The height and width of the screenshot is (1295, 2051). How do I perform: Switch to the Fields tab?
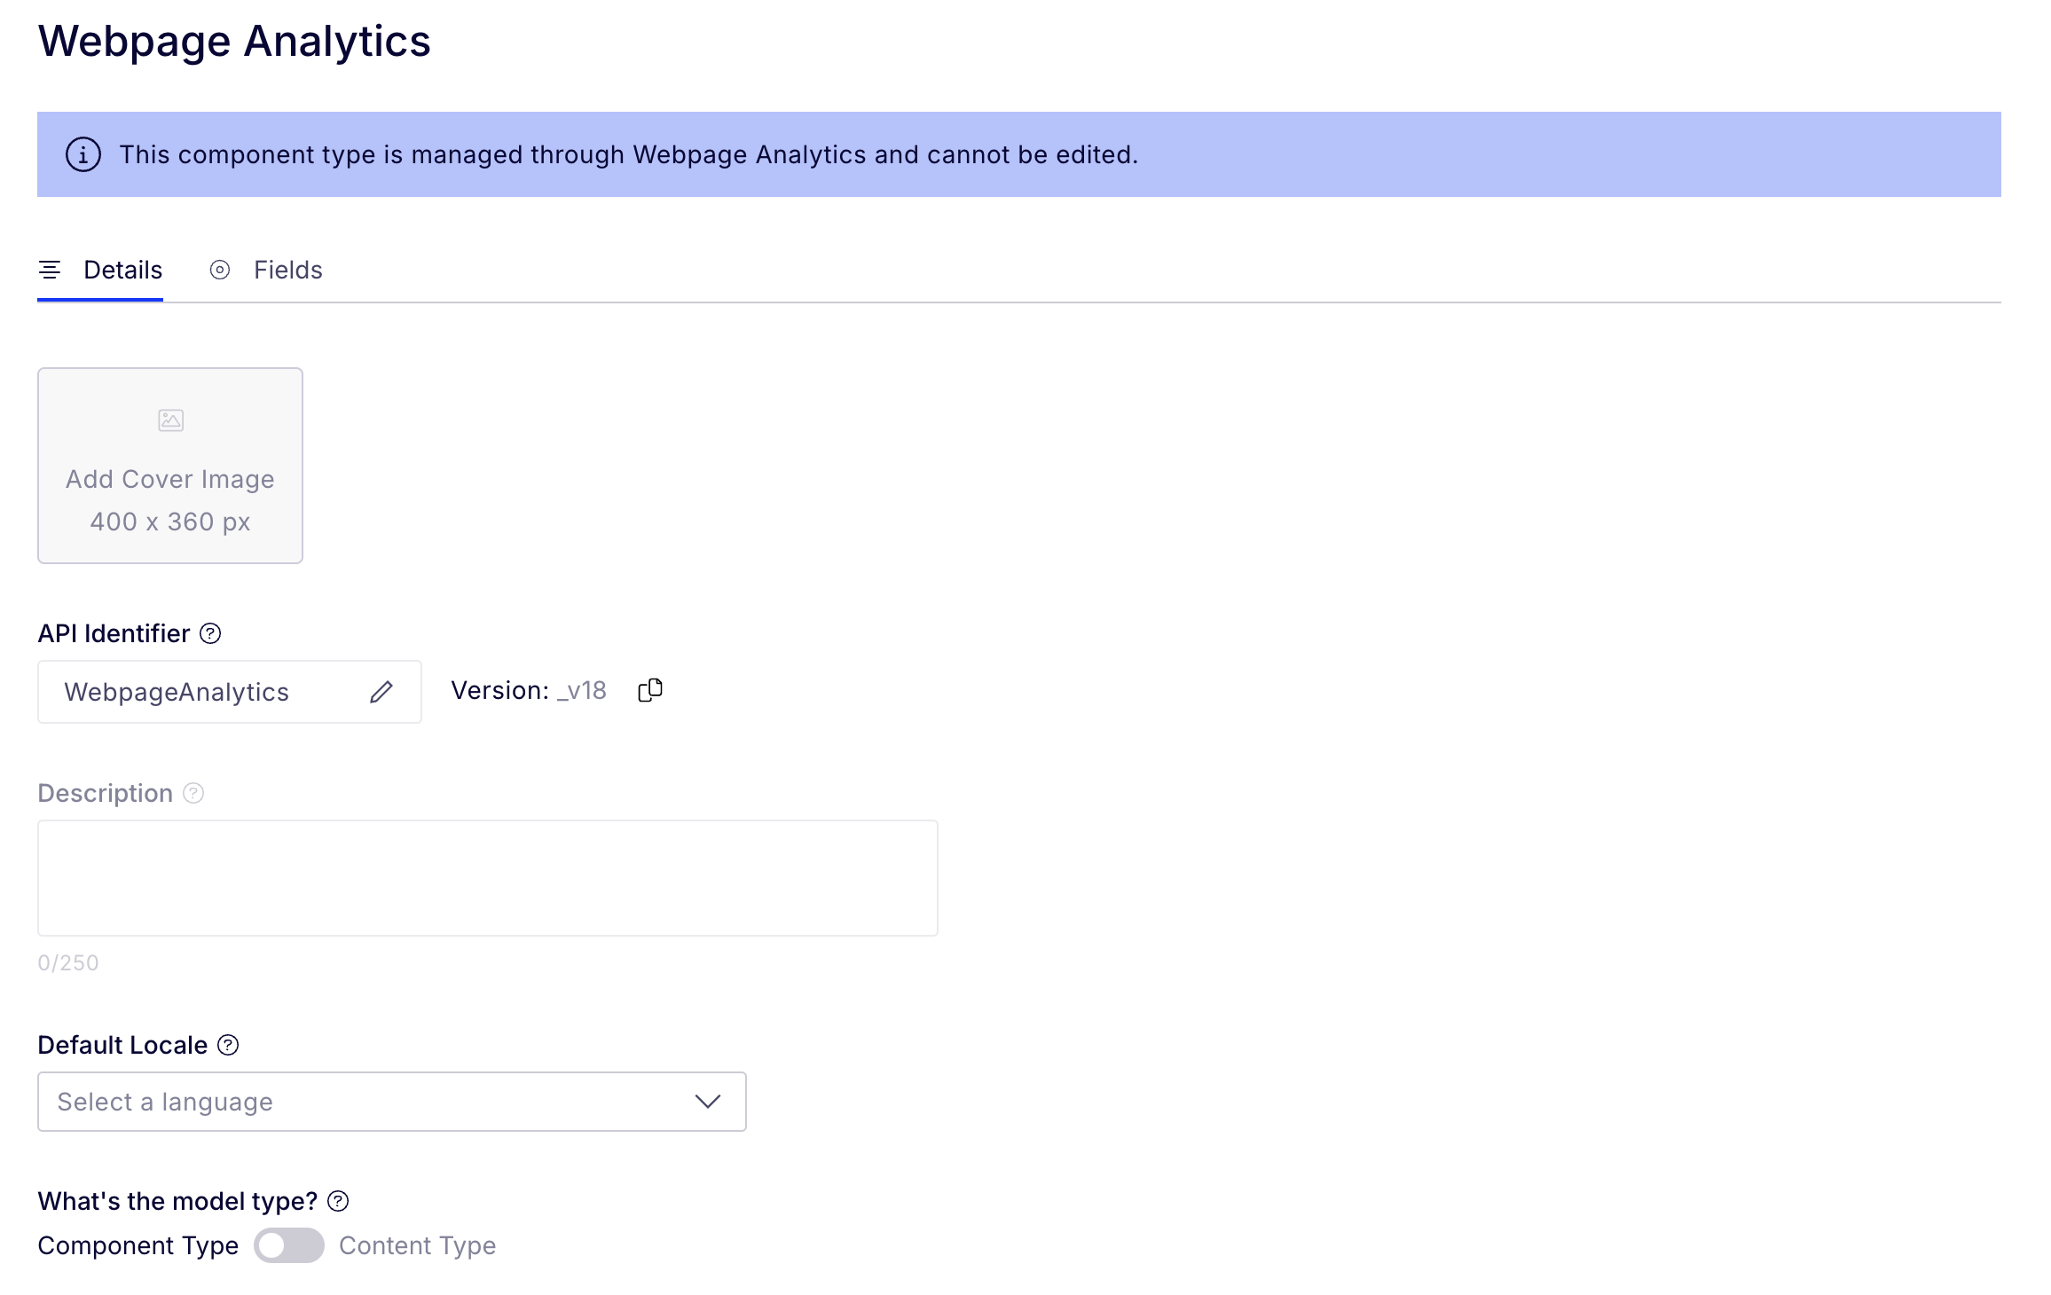[266, 270]
